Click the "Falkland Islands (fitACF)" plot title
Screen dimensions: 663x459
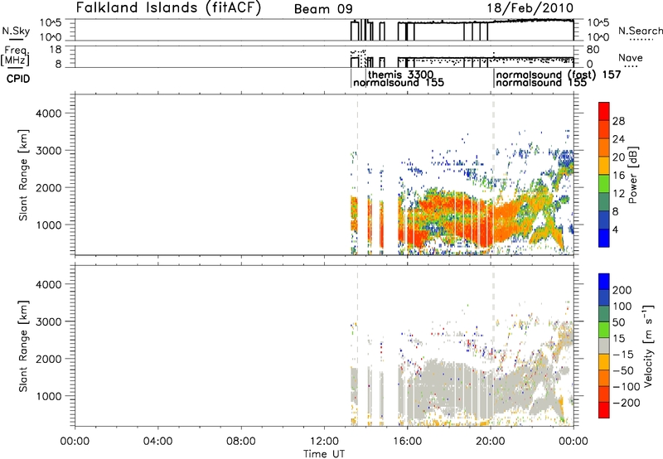point(168,7)
